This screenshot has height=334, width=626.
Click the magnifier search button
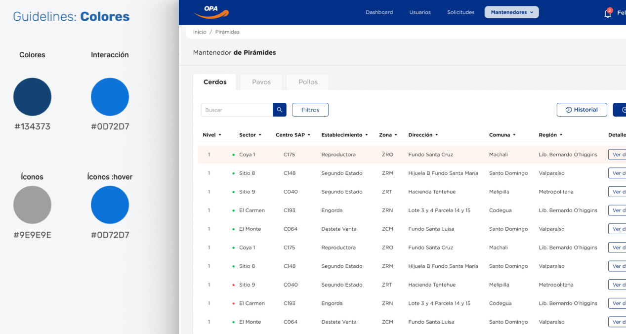click(x=280, y=110)
